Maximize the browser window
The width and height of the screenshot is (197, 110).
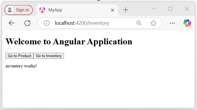[170, 9]
